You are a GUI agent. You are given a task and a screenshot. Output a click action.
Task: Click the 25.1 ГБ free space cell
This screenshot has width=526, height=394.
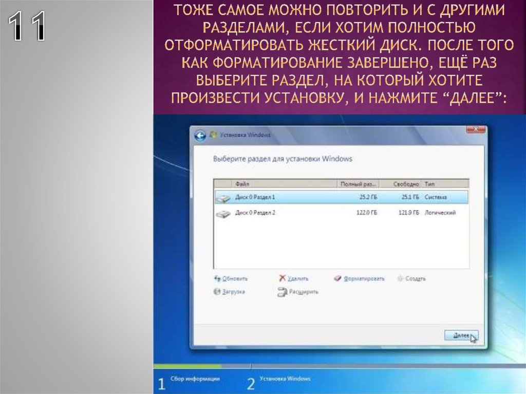(410, 197)
